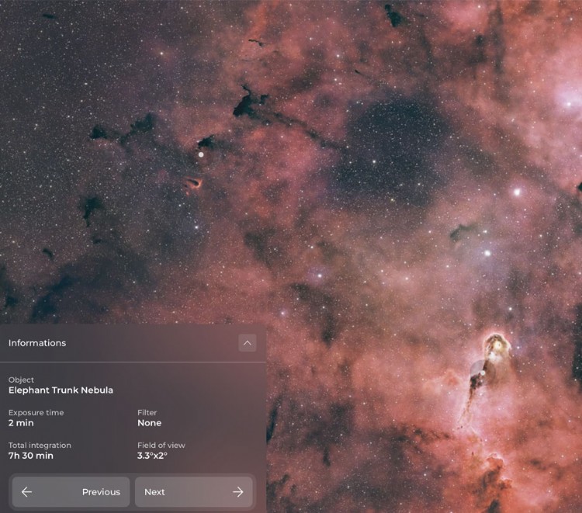
Task: Click the Object field label
Action: 22,380
